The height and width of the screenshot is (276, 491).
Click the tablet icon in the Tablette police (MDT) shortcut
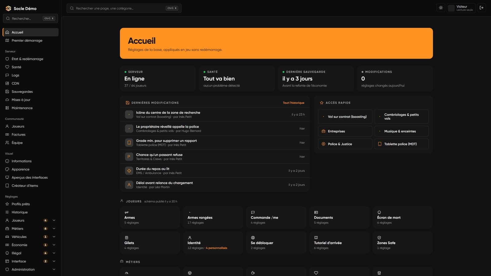(x=380, y=144)
